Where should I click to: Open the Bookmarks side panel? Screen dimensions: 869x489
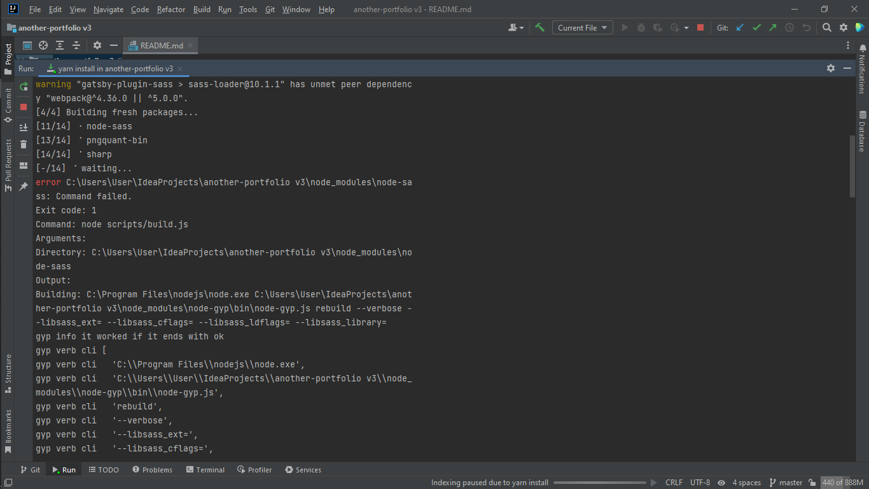8,432
